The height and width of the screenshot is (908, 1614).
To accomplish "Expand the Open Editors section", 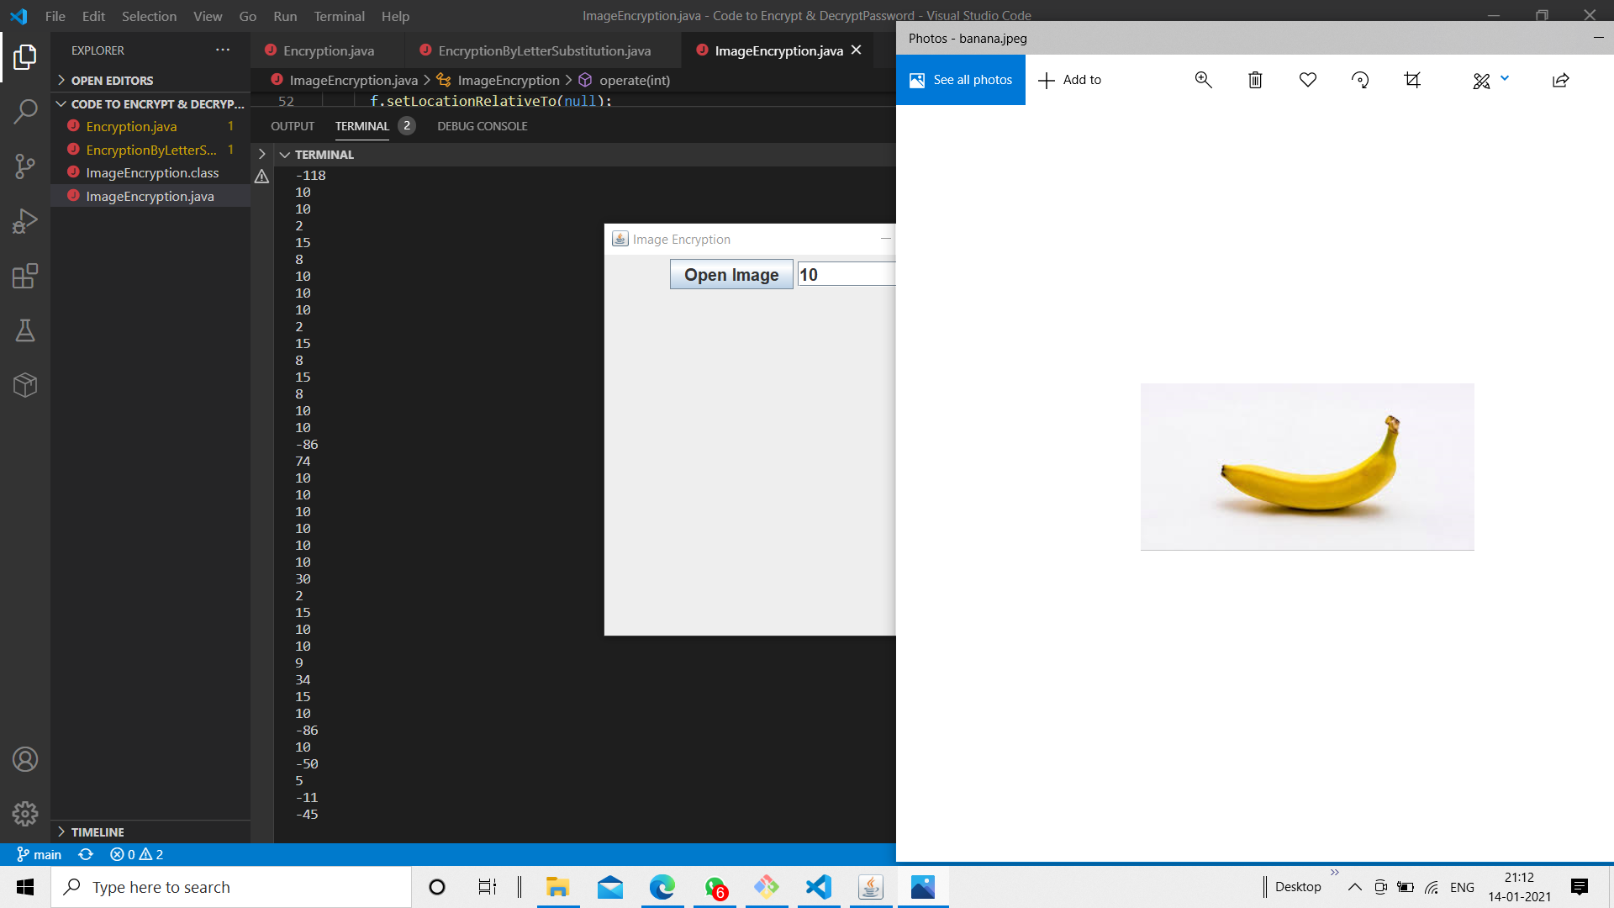I will tap(62, 81).
